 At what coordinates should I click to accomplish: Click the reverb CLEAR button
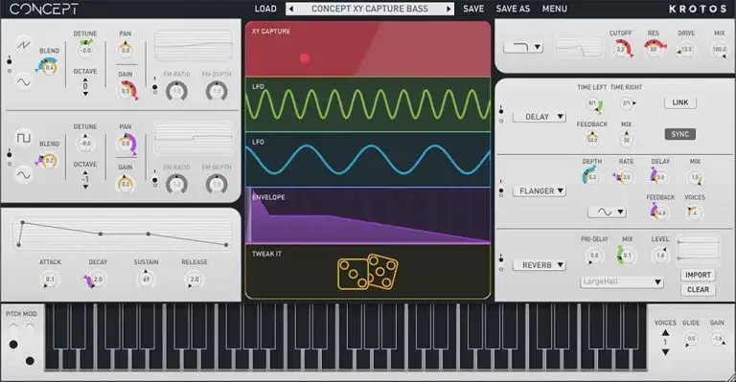pos(698,290)
